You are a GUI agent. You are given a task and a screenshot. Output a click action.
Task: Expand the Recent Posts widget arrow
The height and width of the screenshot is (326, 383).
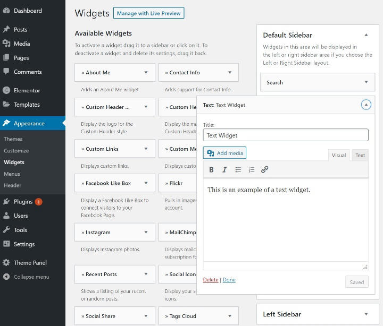tap(146, 274)
